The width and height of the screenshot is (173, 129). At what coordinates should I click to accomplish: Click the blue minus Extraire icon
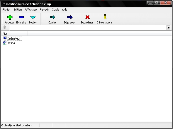pyautogui.click(x=21, y=18)
